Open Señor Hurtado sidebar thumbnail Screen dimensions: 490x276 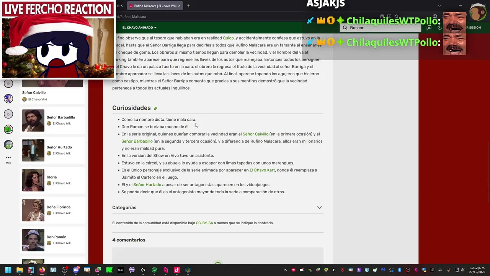33,150
